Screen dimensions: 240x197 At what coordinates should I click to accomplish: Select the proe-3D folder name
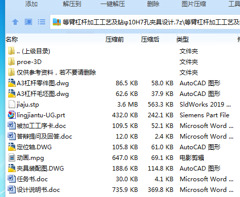pos(29,62)
